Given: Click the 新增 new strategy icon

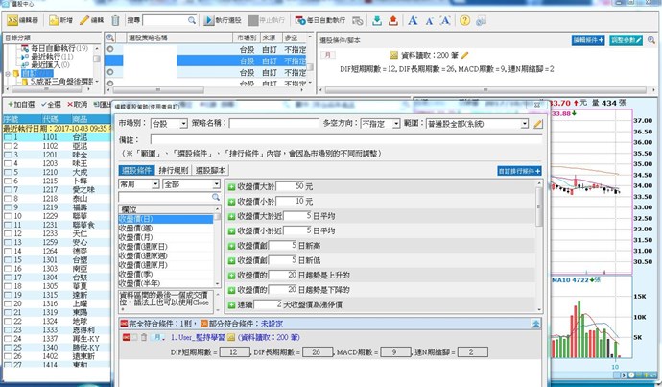Looking at the screenshot, I should pos(58,19).
